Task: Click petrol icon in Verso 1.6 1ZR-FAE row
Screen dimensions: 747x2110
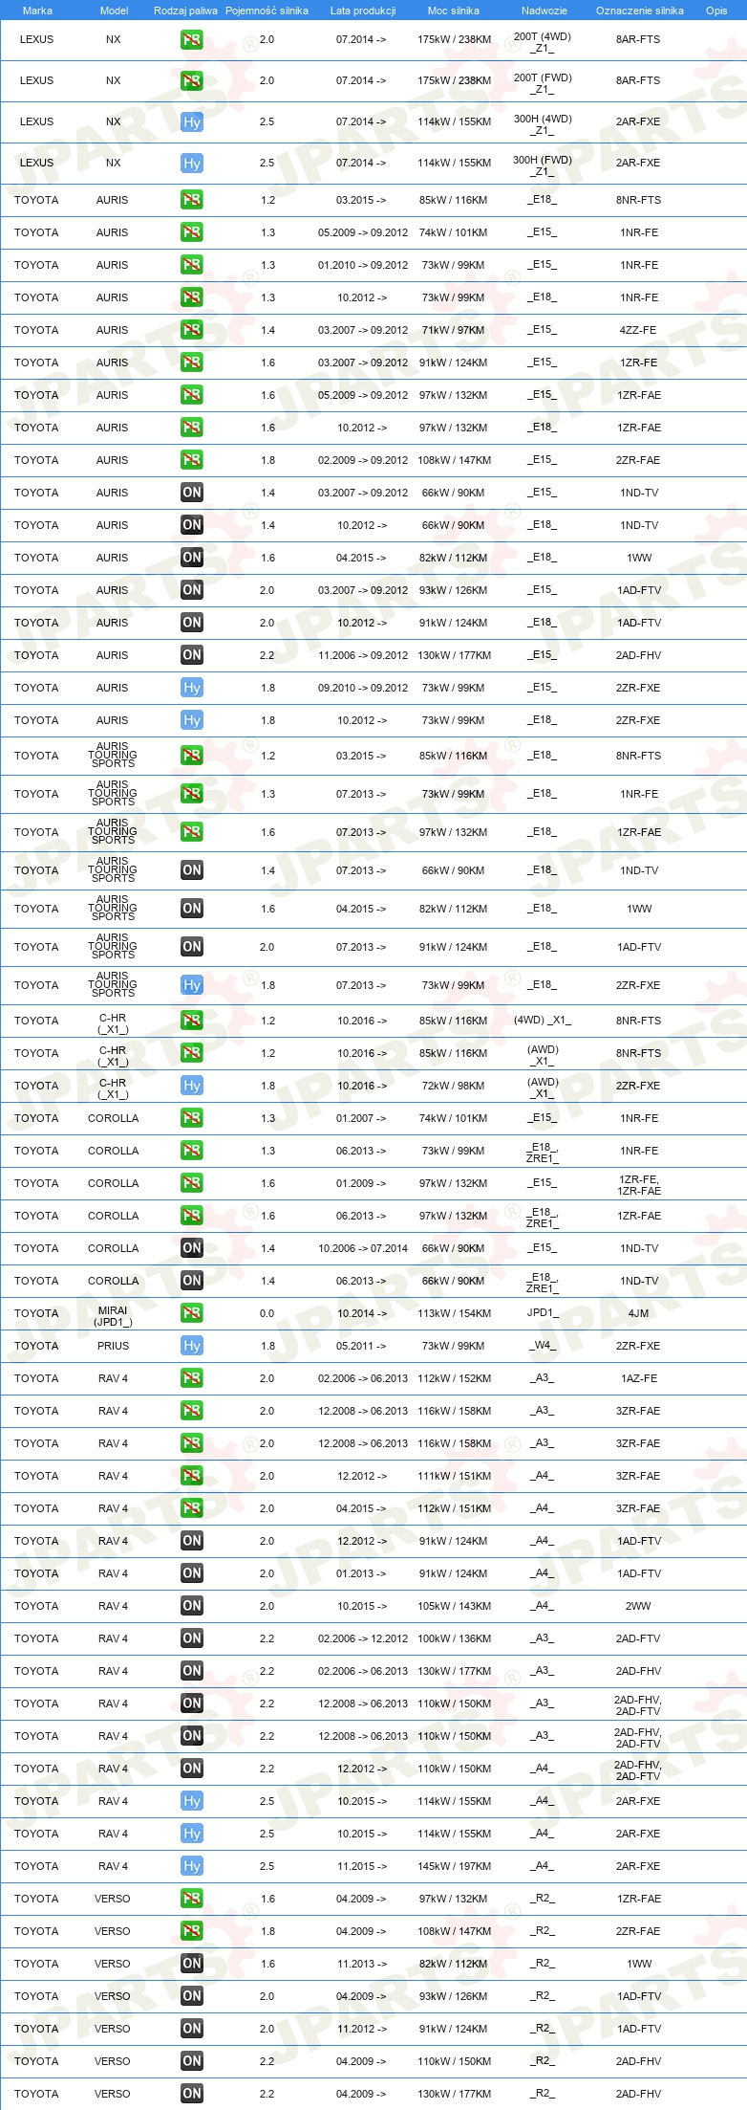Action: click(x=192, y=1899)
